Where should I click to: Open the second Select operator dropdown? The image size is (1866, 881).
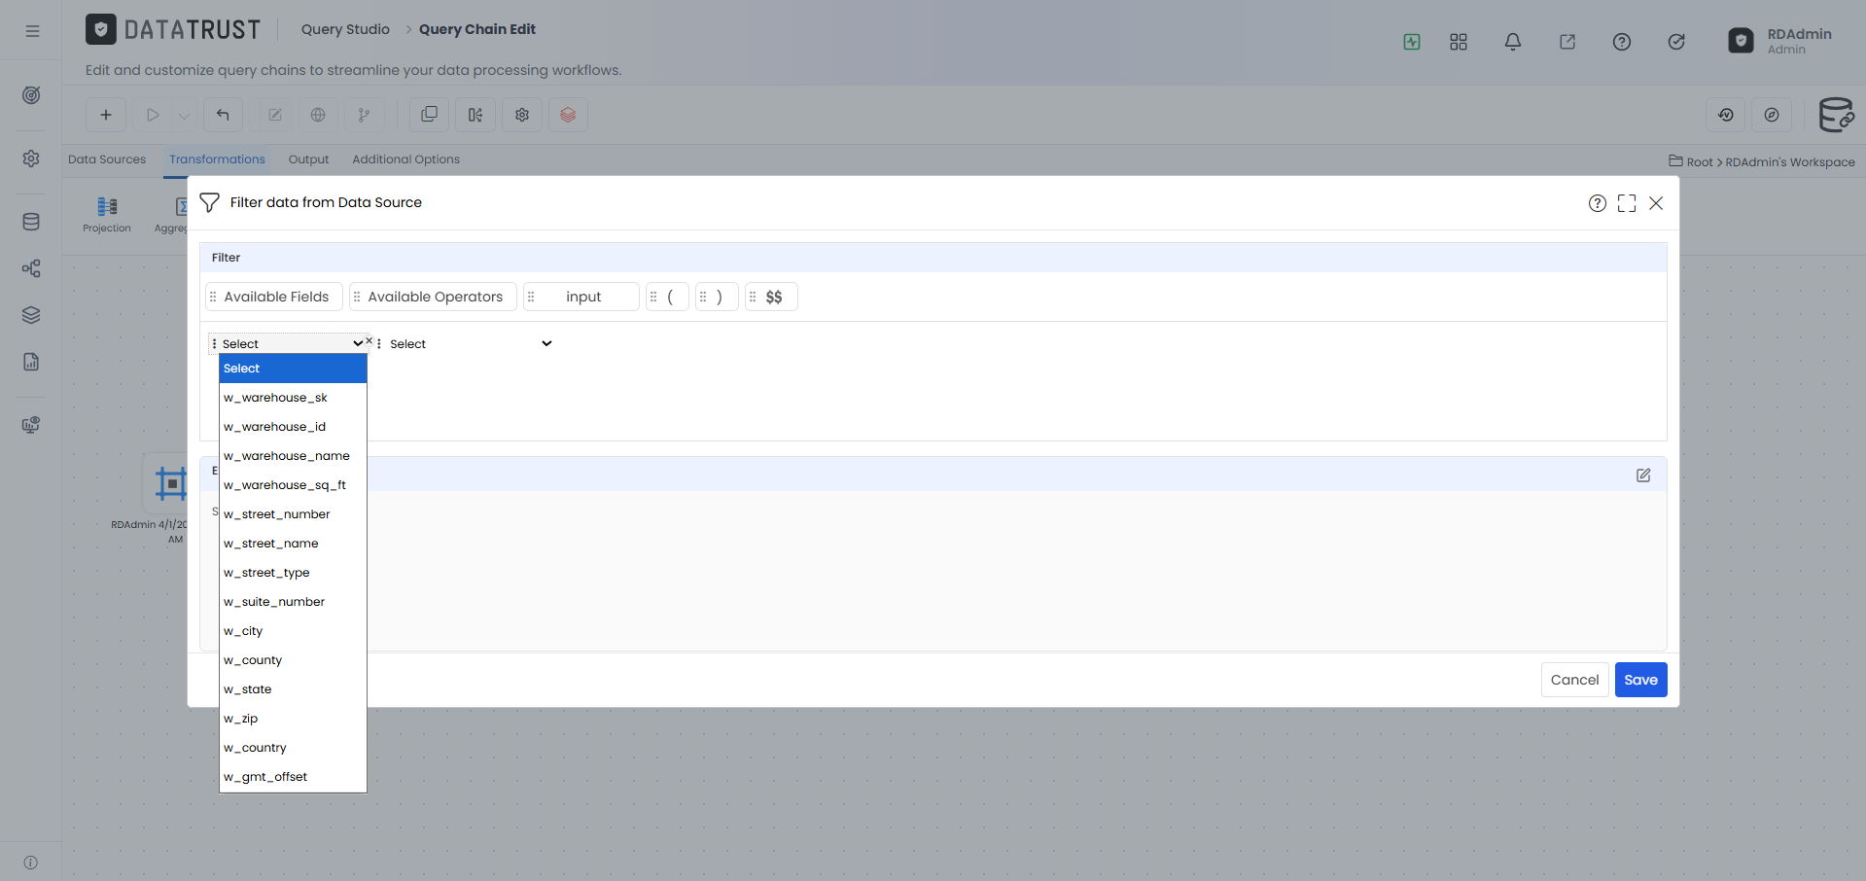tap(471, 344)
